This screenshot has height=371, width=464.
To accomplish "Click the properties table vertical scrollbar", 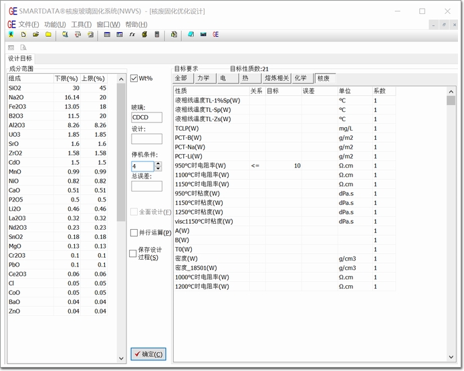I will pos(451,201).
